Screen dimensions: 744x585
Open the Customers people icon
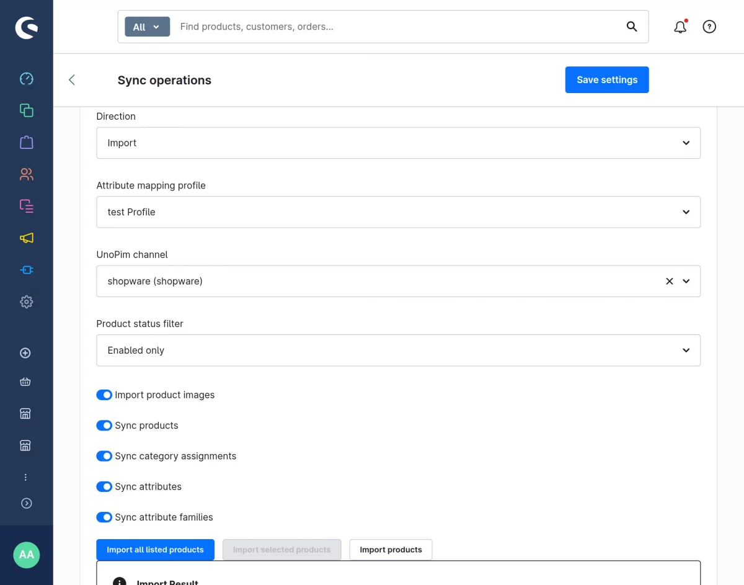pos(26,174)
